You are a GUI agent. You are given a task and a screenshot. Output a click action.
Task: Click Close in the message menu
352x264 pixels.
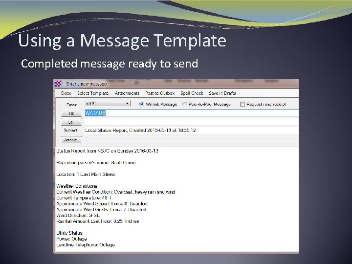tap(66, 93)
